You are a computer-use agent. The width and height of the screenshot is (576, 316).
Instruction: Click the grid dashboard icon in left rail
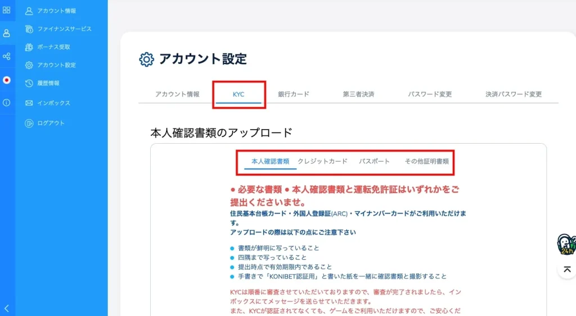tap(7, 10)
